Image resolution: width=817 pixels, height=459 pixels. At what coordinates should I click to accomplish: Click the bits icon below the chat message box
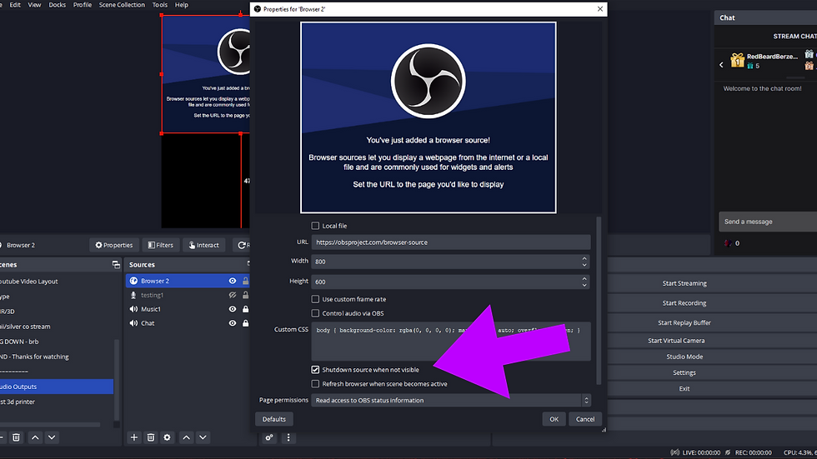click(x=728, y=243)
